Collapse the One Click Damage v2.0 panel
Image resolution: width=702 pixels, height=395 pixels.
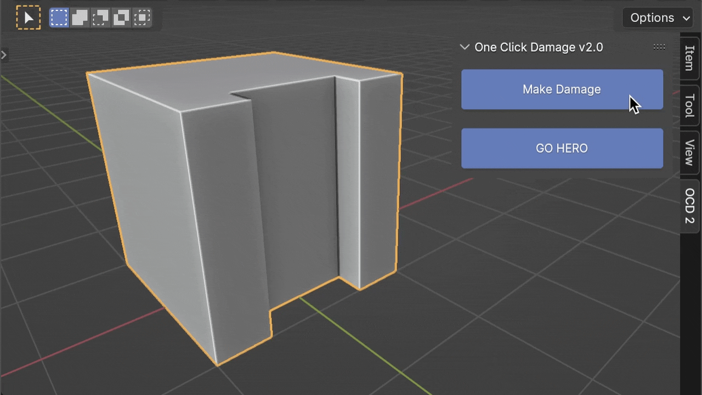[x=465, y=47]
